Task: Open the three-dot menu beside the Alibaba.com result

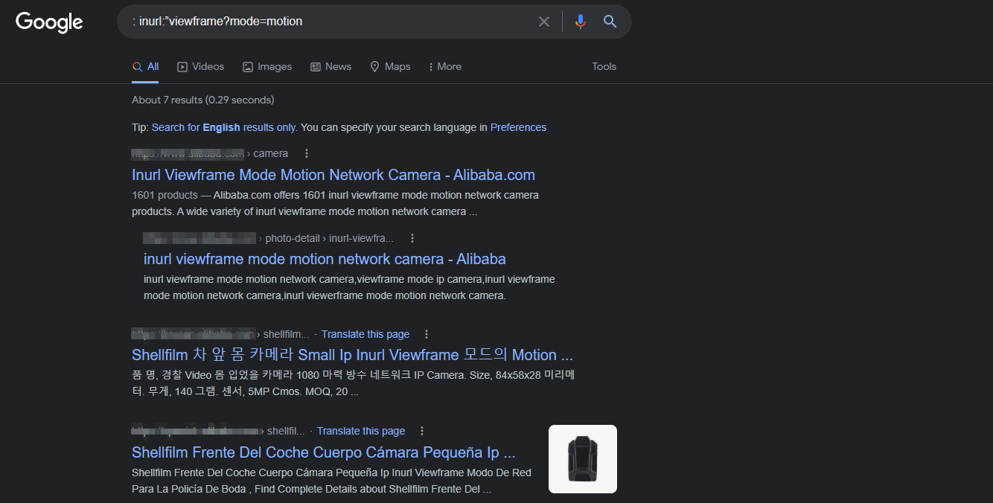Action: pos(306,153)
